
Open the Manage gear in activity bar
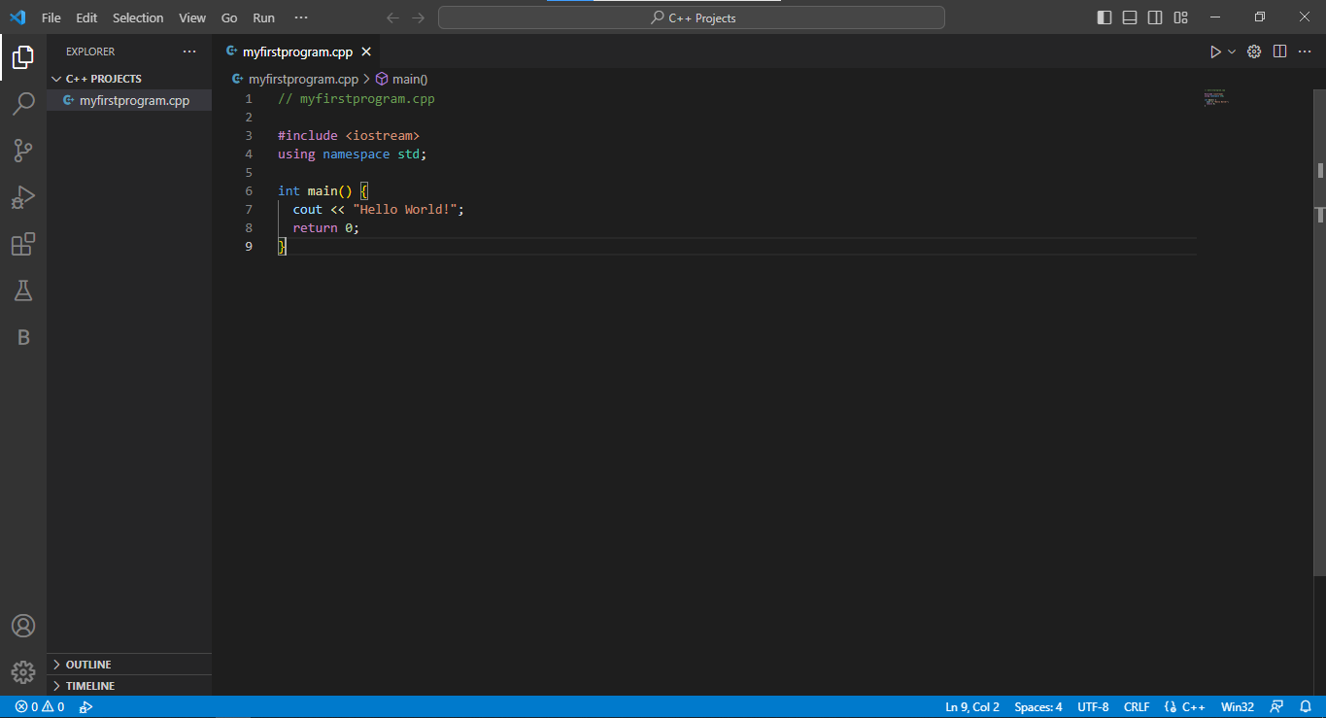pos(23,672)
